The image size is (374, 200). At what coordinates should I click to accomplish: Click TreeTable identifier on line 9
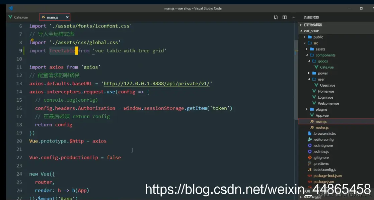(x=62, y=51)
